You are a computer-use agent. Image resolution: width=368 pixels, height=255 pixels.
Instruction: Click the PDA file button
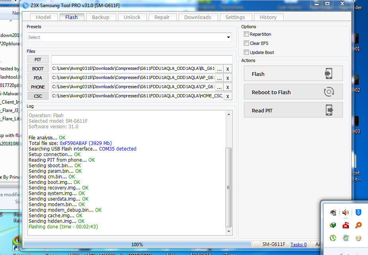[x=38, y=78]
